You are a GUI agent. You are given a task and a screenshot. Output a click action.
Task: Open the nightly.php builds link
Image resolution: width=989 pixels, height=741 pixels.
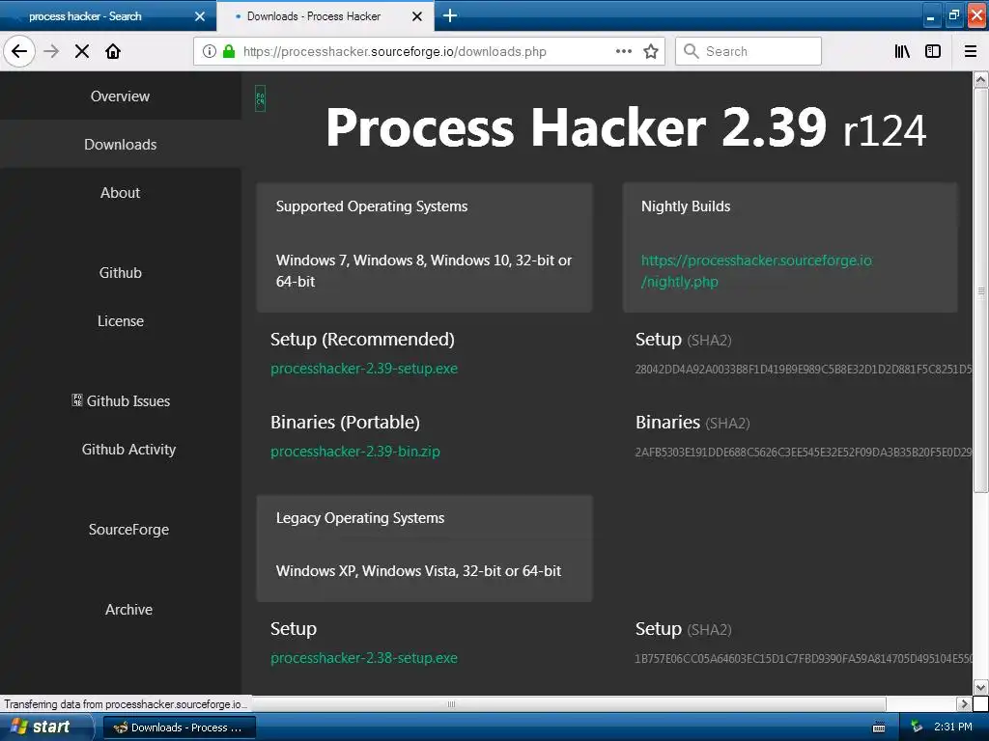(756, 271)
